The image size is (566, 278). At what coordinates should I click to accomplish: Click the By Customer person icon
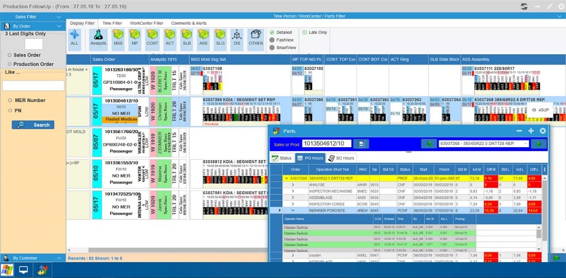coord(6,258)
